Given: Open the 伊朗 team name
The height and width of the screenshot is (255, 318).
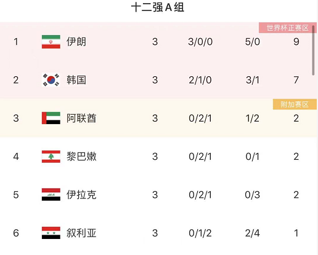Looking at the screenshot, I should [x=76, y=42].
